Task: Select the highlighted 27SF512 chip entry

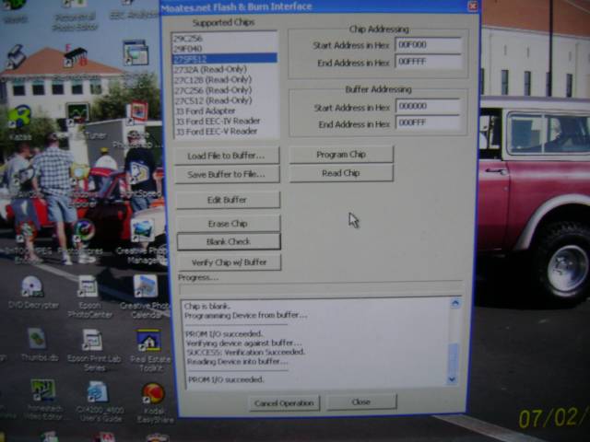Action: [225, 58]
